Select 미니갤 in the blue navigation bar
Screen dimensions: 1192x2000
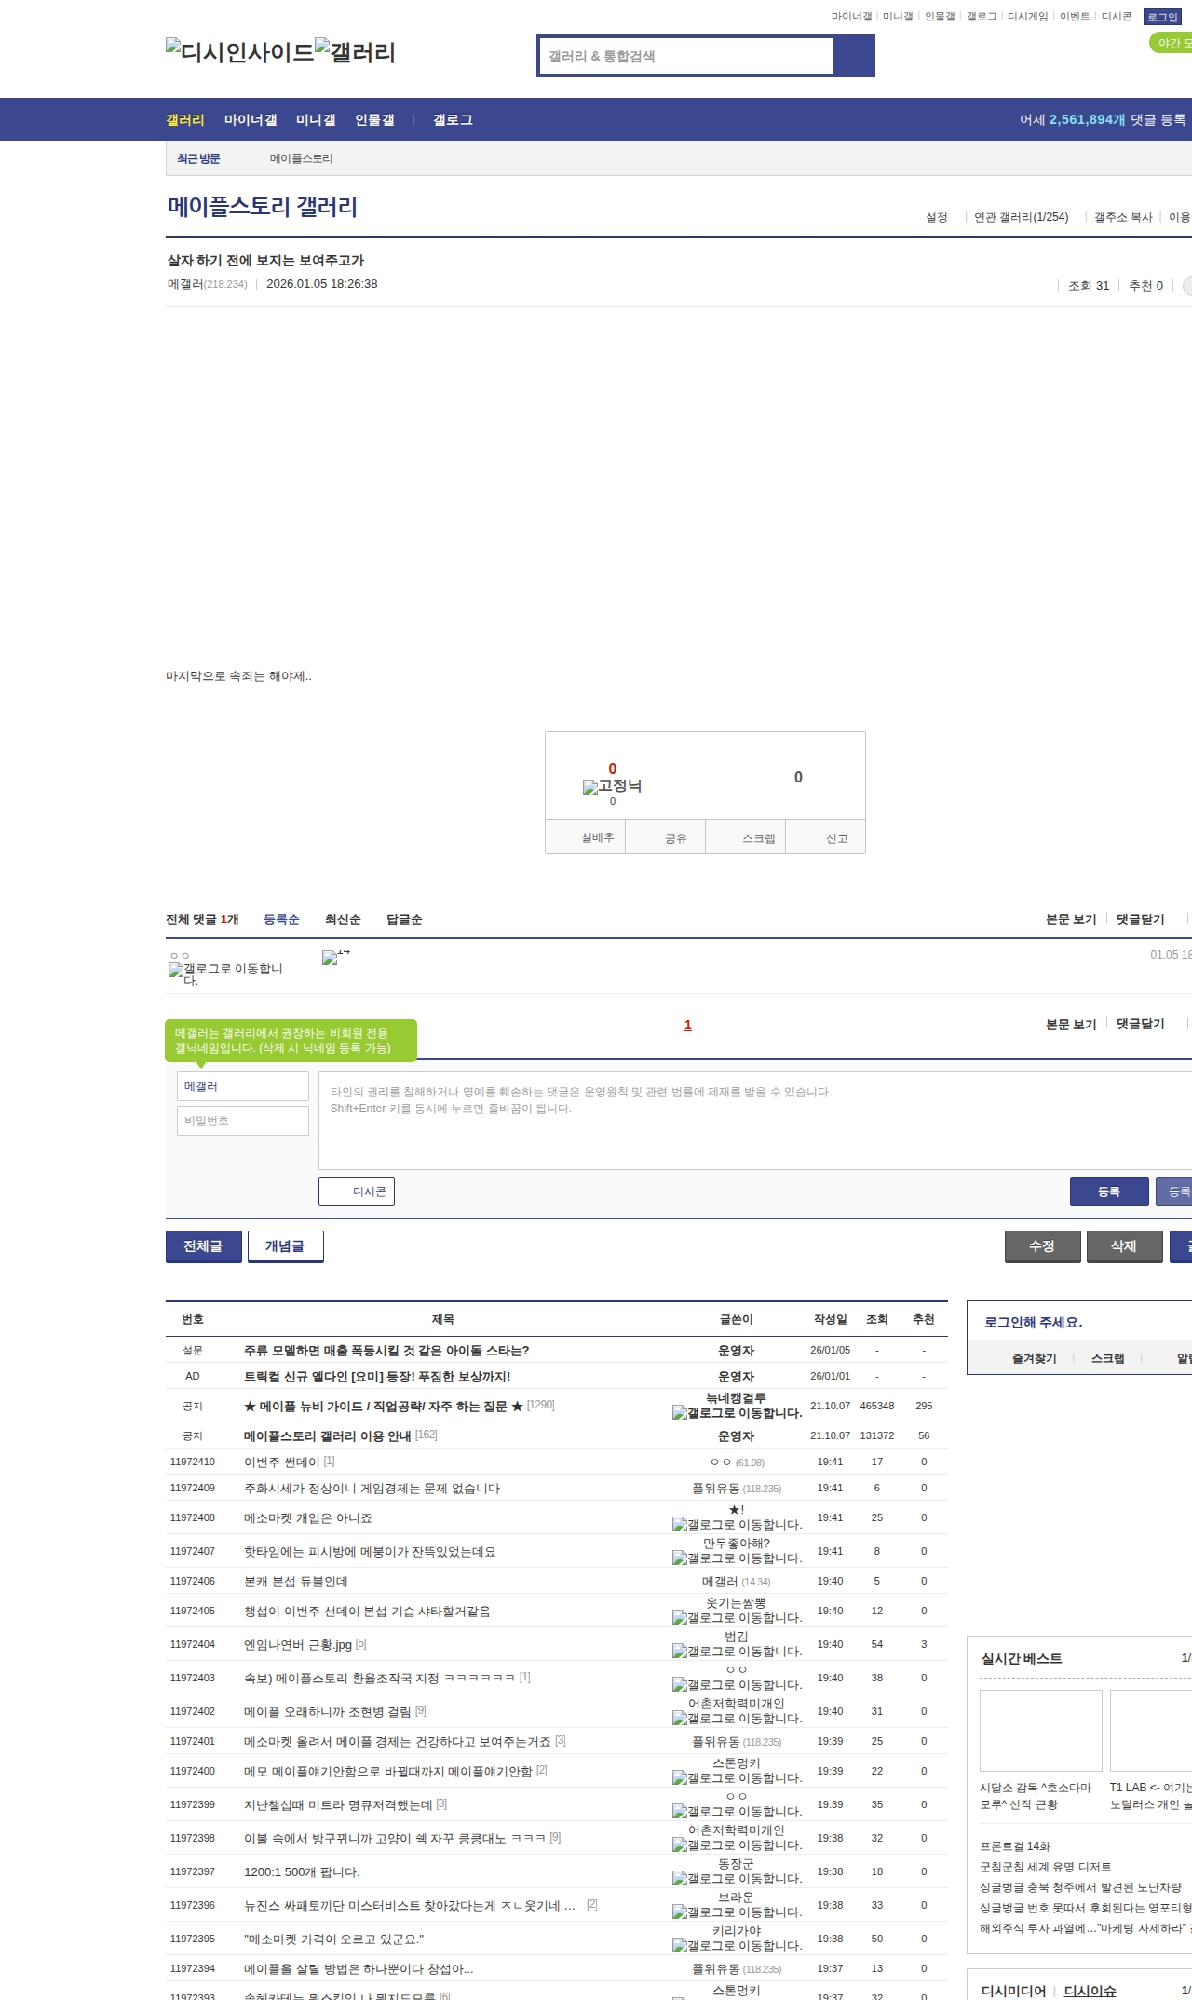coord(316,119)
